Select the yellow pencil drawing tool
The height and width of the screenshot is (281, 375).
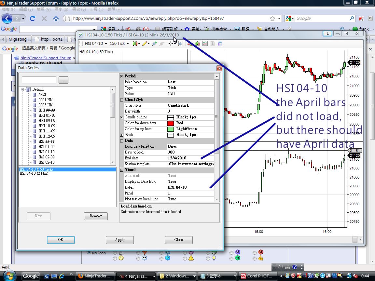[145, 44]
